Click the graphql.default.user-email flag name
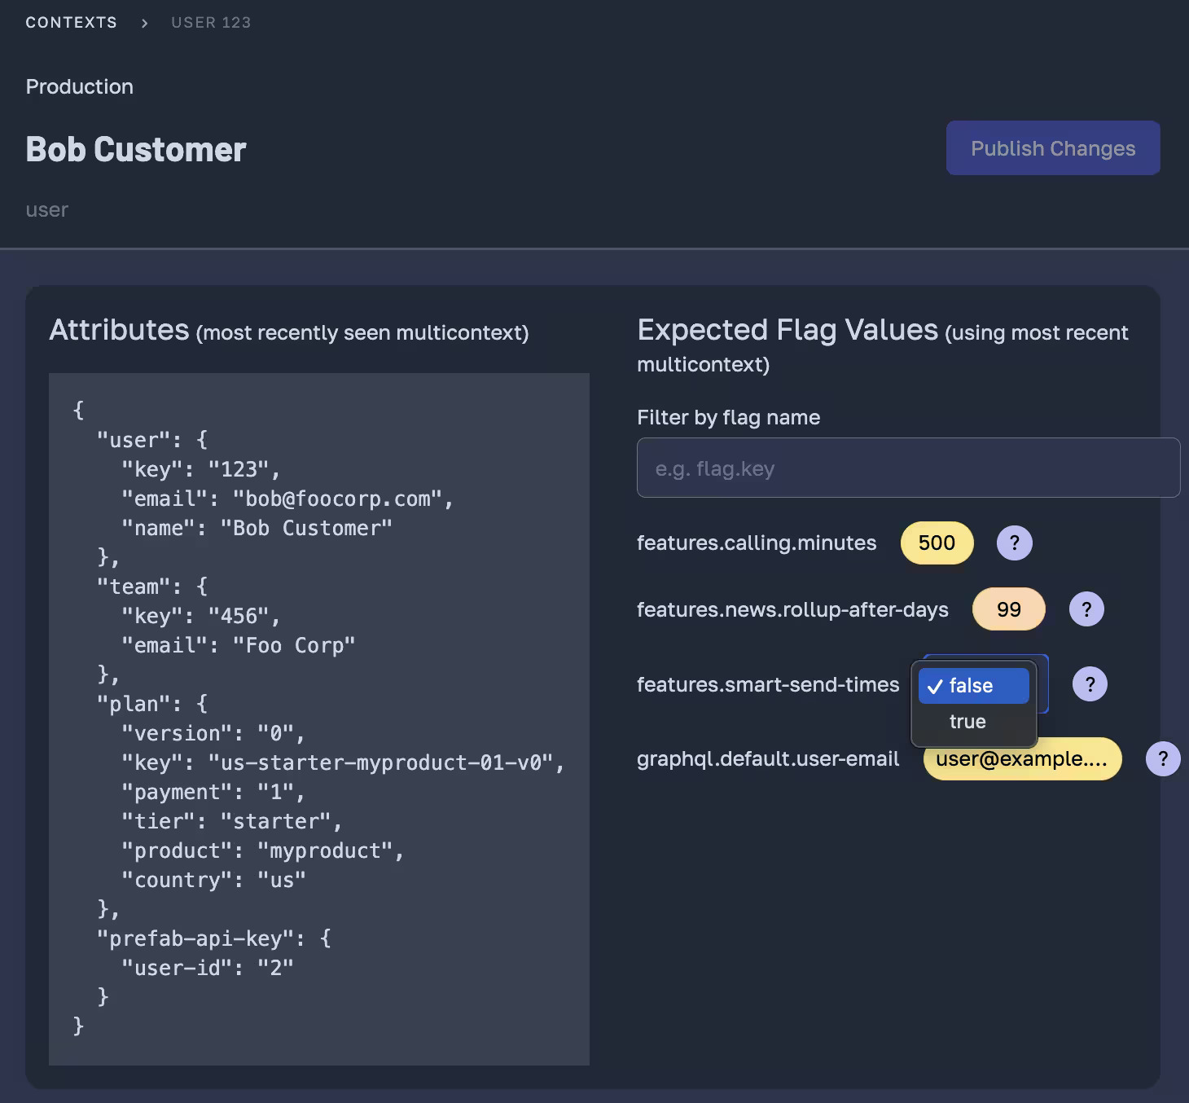Screen dimensions: 1189x1103 point(768,759)
